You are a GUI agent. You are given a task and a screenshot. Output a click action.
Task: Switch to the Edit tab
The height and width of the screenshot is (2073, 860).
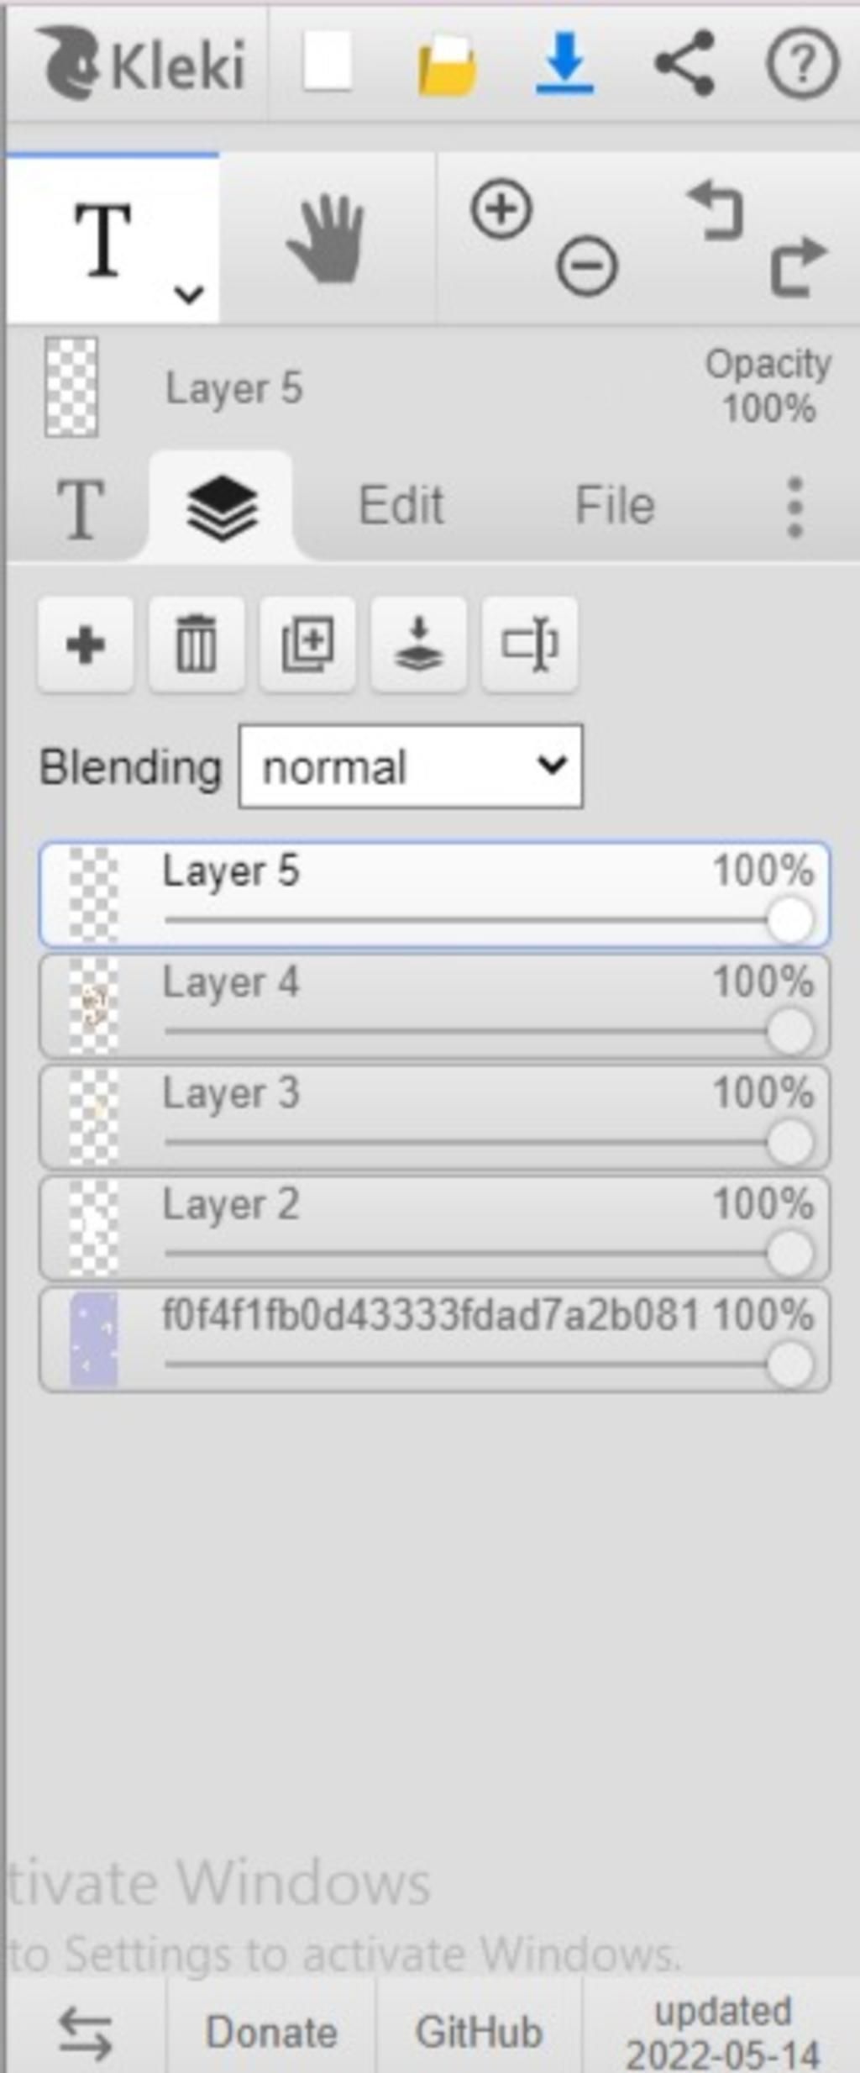(x=401, y=505)
